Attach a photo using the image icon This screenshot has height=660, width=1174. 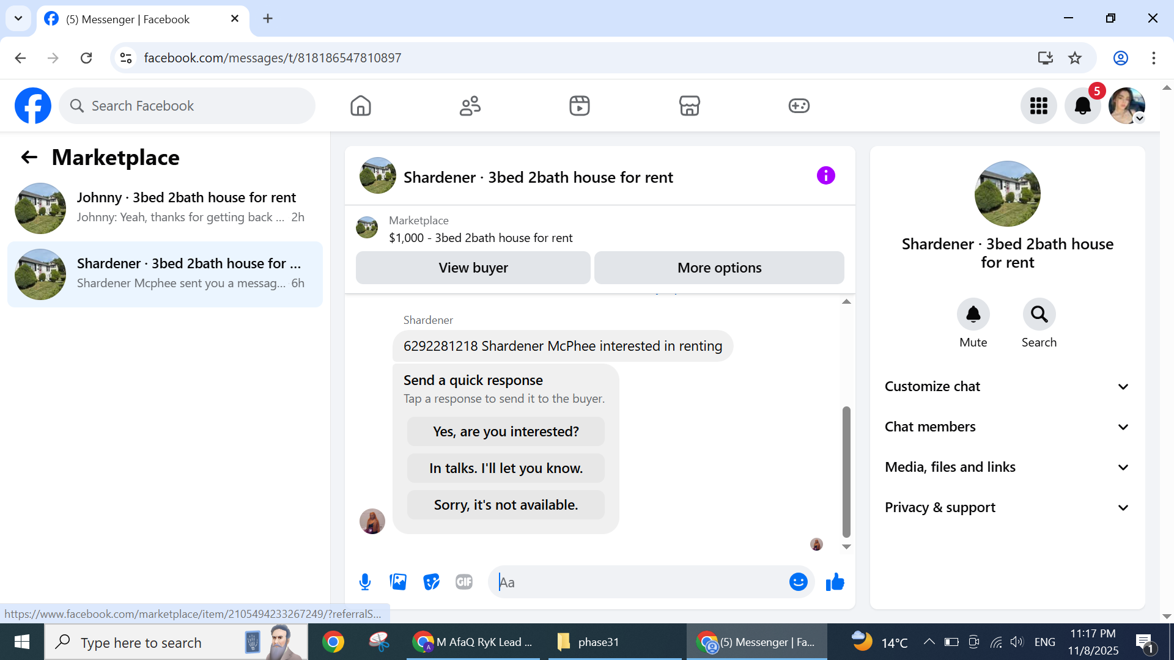pyautogui.click(x=398, y=582)
